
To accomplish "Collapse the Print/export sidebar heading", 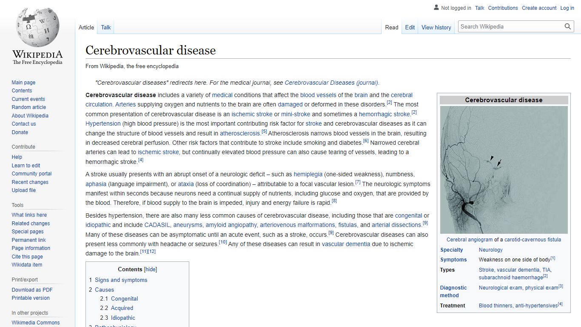I will [25, 280].
